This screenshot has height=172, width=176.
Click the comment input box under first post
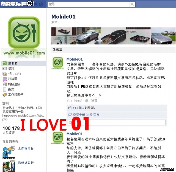pyautogui.click(x=117, y=122)
